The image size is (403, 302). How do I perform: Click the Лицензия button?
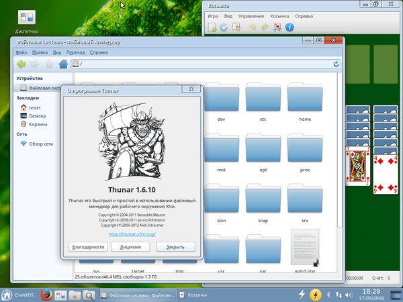point(130,246)
